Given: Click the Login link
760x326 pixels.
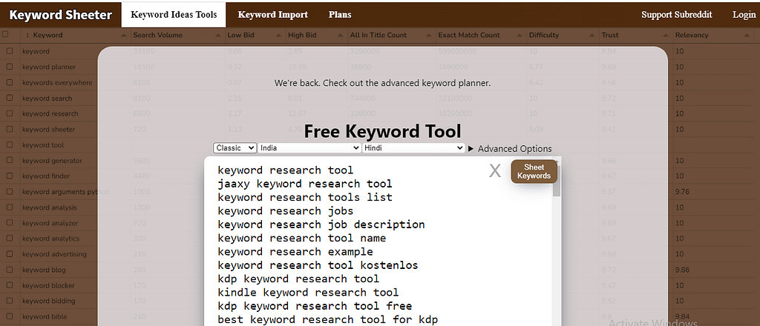Looking at the screenshot, I should [x=744, y=15].
